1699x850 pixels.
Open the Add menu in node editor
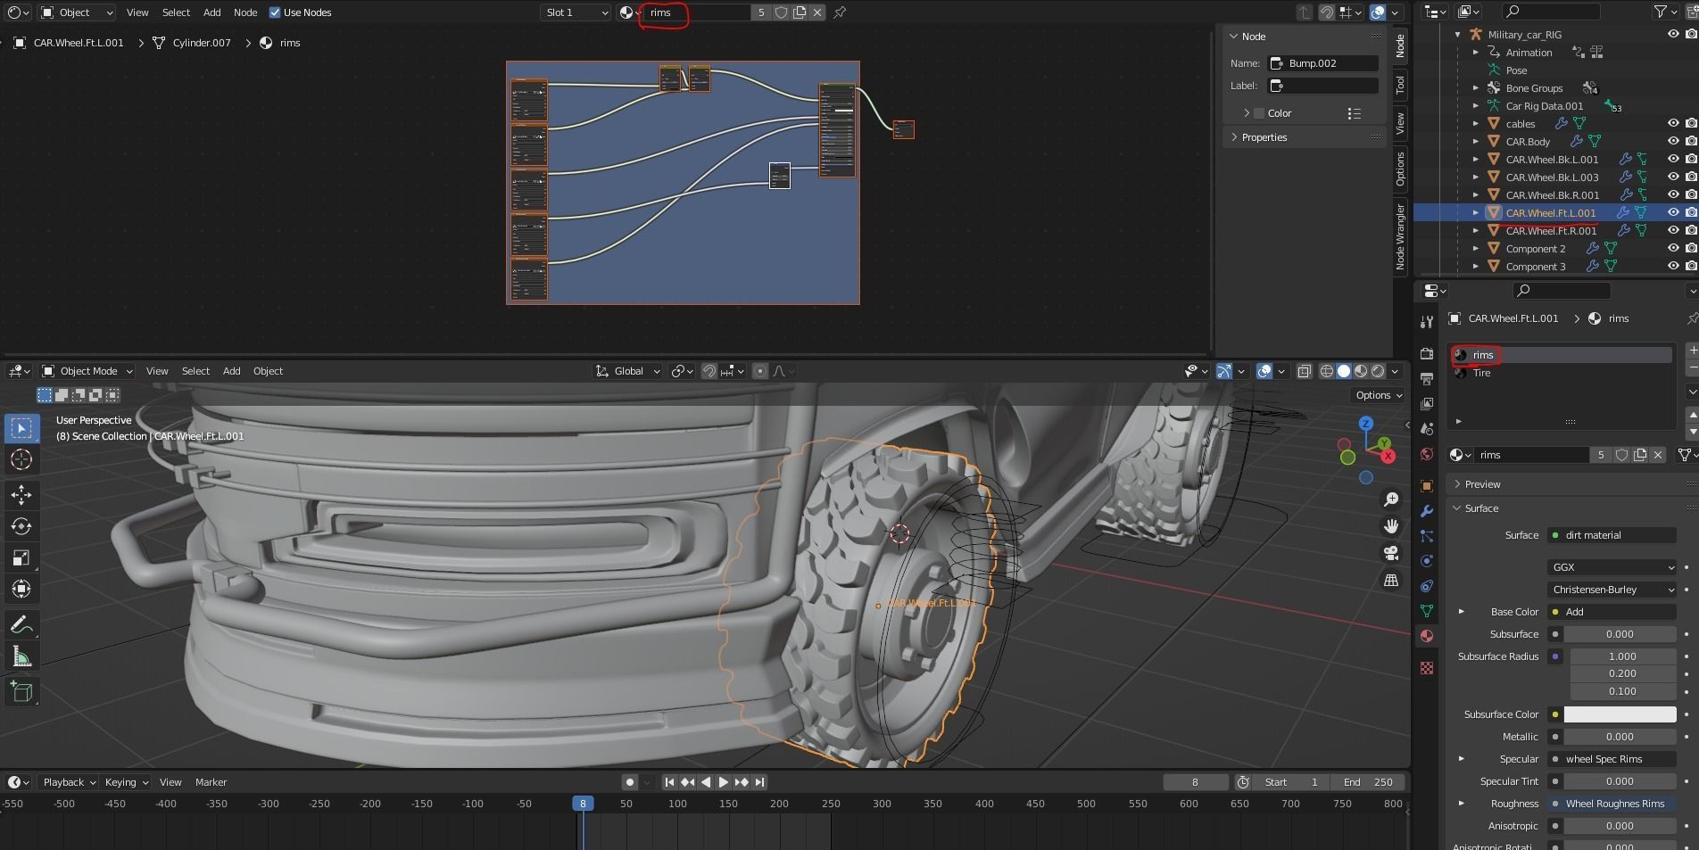click(211, 12)
